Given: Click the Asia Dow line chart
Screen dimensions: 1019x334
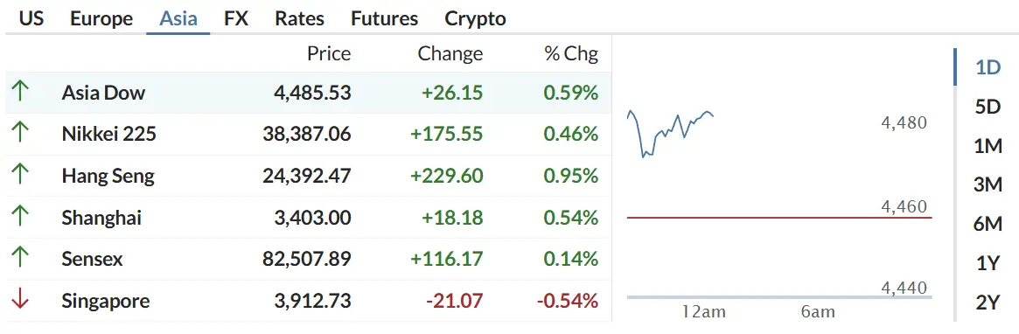Looking at the screenshot, I should click(x=671, y=133).
